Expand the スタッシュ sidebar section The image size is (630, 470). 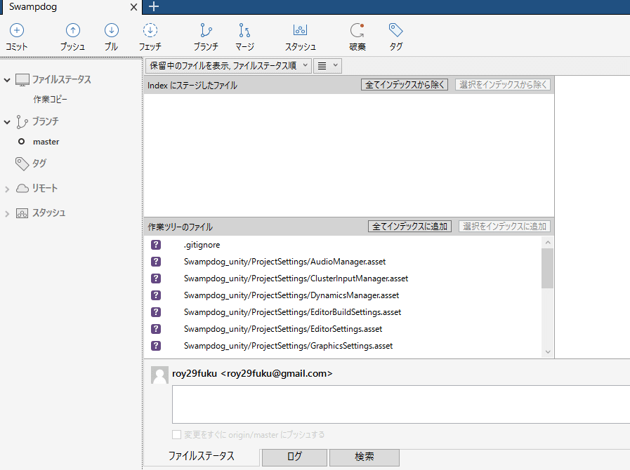pyautogui.click(x=7, y=214)
